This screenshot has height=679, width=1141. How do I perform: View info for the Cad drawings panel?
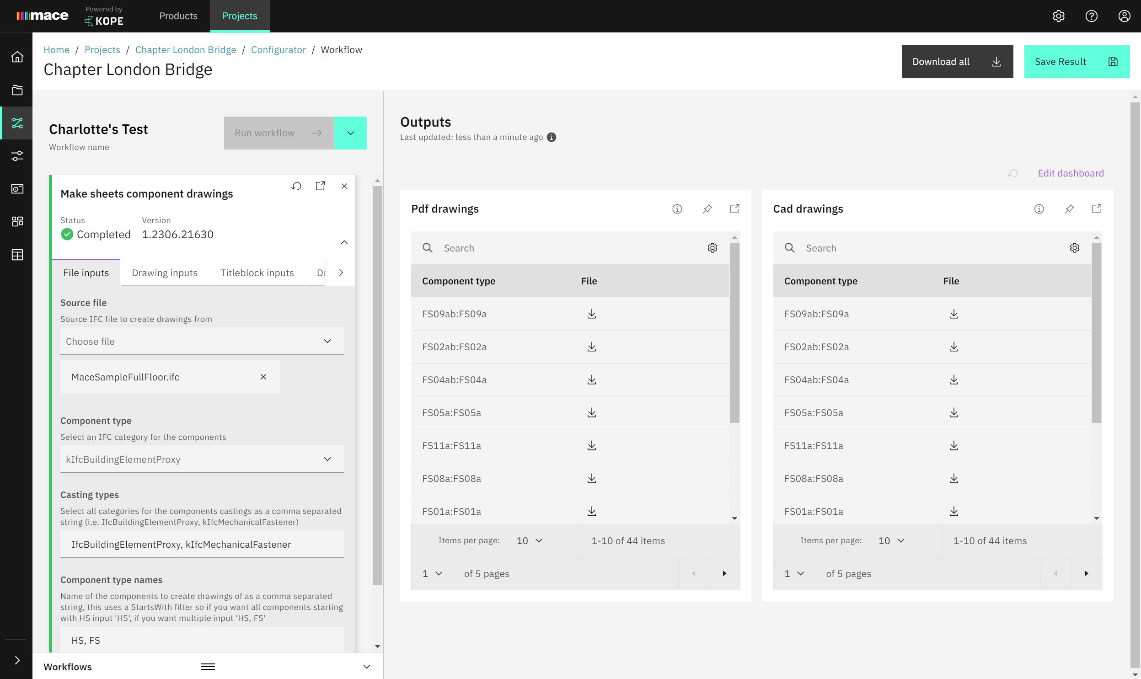tap(1039, 209)
